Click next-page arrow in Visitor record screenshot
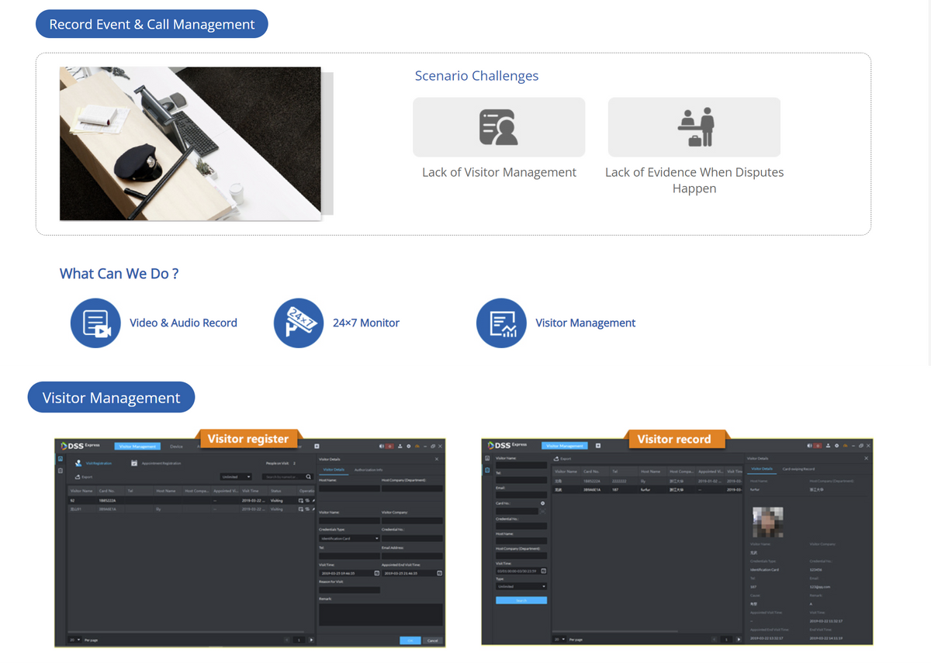931x663 pixels. click(x=737, y=639)
